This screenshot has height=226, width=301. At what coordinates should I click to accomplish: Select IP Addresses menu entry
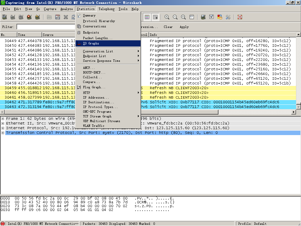click(x=108, y=97)
